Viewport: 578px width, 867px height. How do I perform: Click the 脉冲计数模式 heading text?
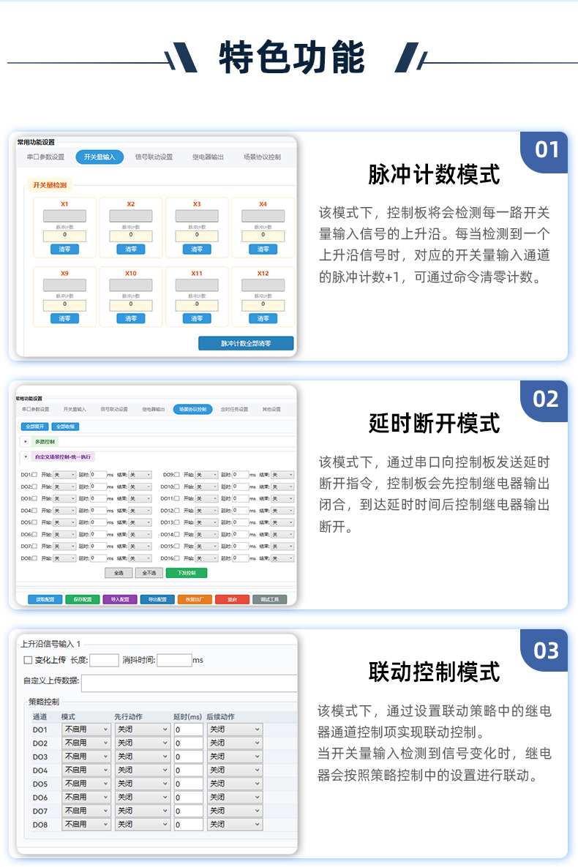[434, 174]
